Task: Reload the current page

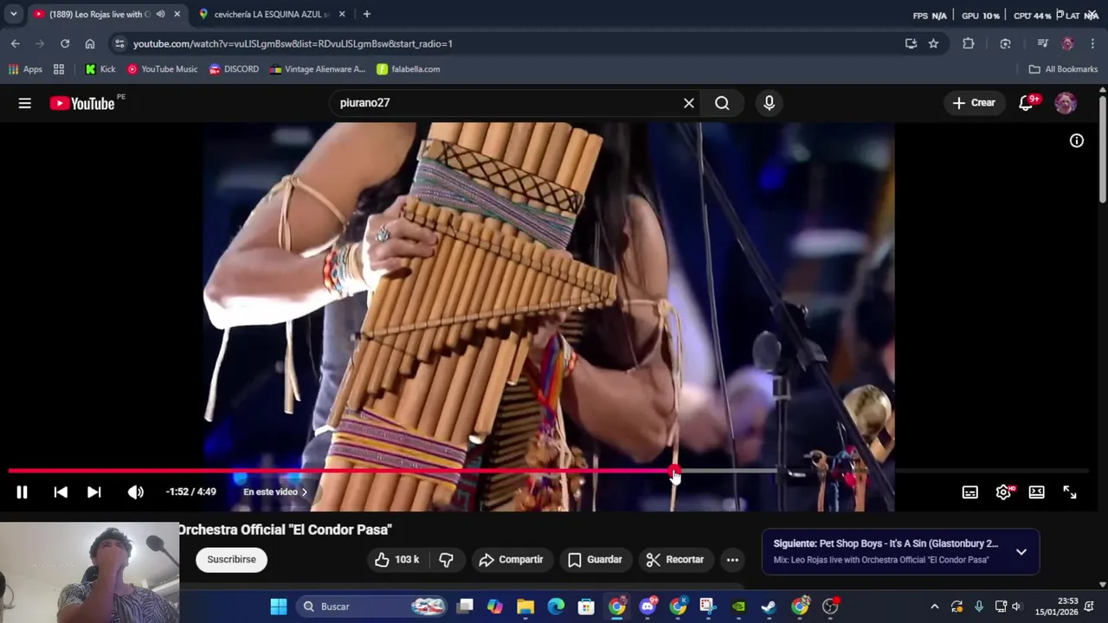Action: [x=65, y=43]
